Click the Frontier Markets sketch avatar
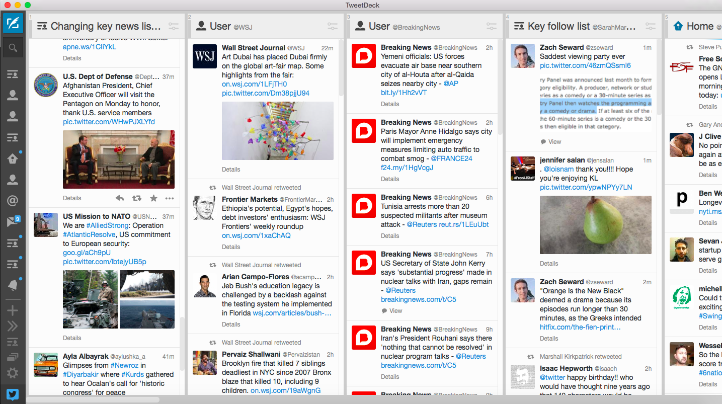Viewport: 722px width, 404px height. [x=205, y=208]
